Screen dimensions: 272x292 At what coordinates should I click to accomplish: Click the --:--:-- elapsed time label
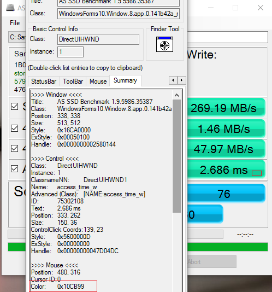[245, 234]
